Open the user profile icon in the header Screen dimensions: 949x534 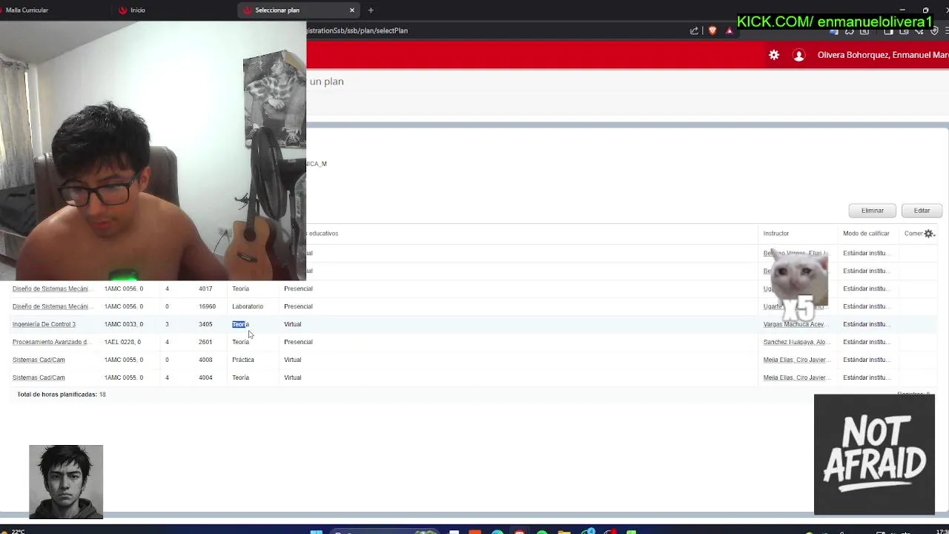click(x=798, y=55)
